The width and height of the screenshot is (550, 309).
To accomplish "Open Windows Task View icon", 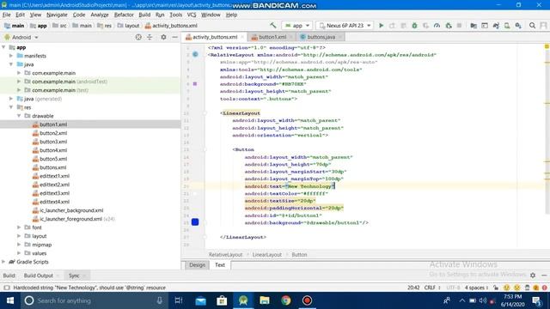I will 179,300.
